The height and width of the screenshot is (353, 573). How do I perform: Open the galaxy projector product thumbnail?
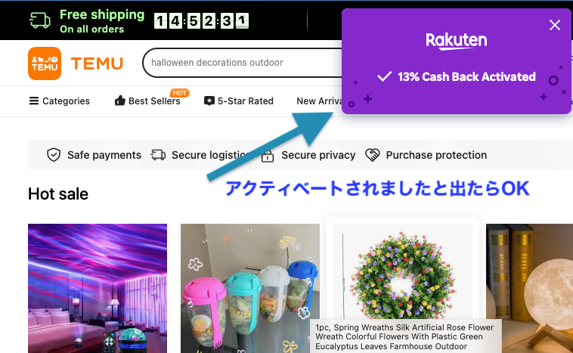coord(98,288)
